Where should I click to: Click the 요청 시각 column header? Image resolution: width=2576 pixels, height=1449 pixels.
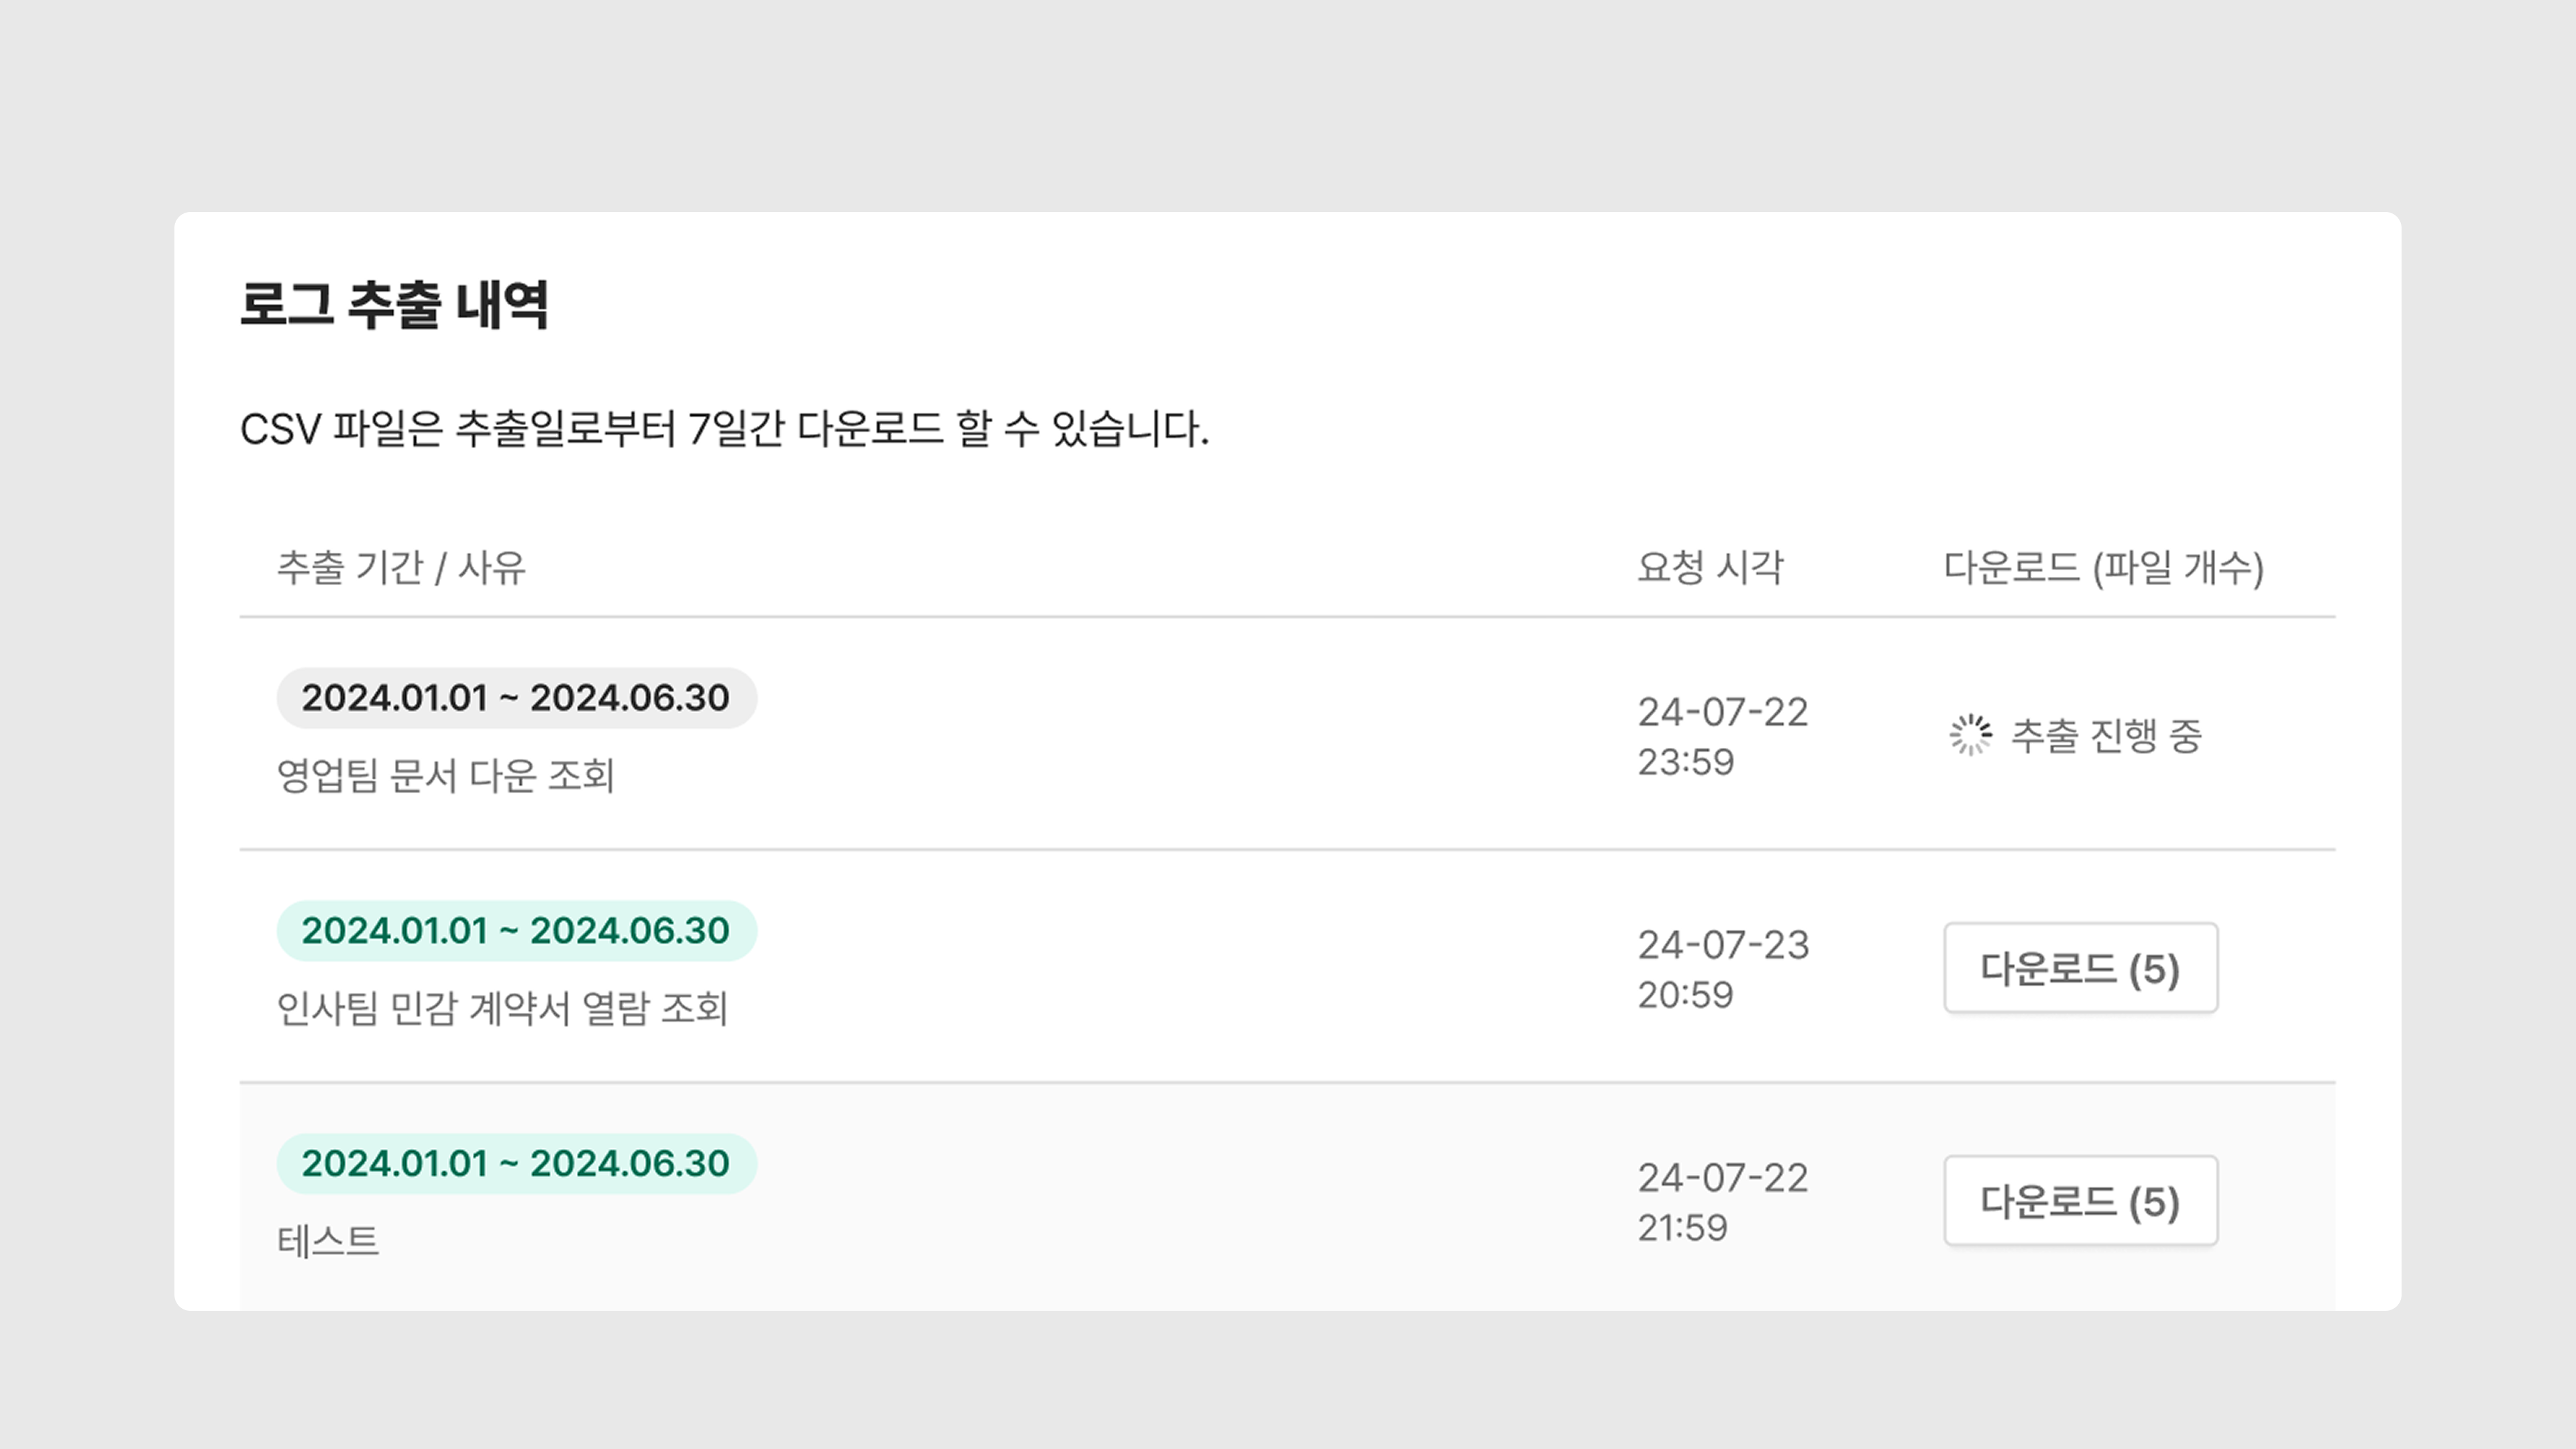(x=1710, y=567)
